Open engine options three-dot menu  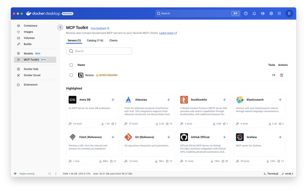pyautogui.click(x=56, y=174)
